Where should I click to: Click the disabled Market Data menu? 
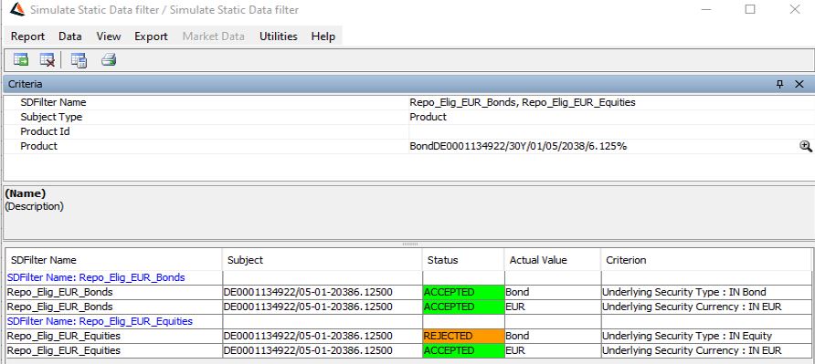tap(214, 36)
